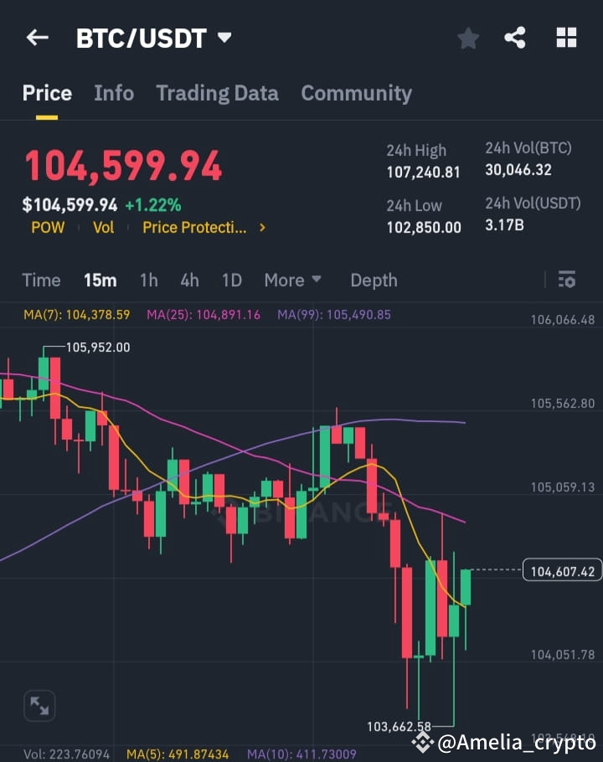The height and width of the screenshot is (762, 603).
Task: Select the POW tag under the price
Action: pyautogui.click(x=48, y=227)
